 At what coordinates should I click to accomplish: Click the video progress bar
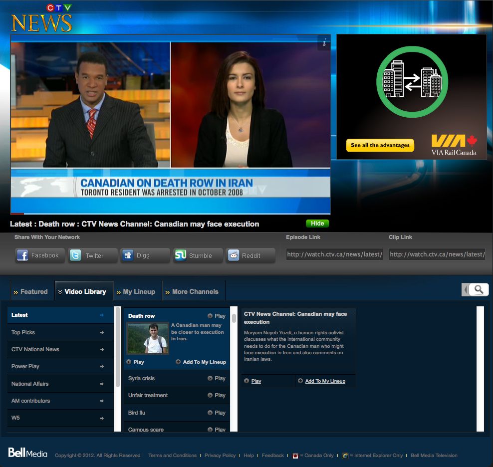(170, 214)
